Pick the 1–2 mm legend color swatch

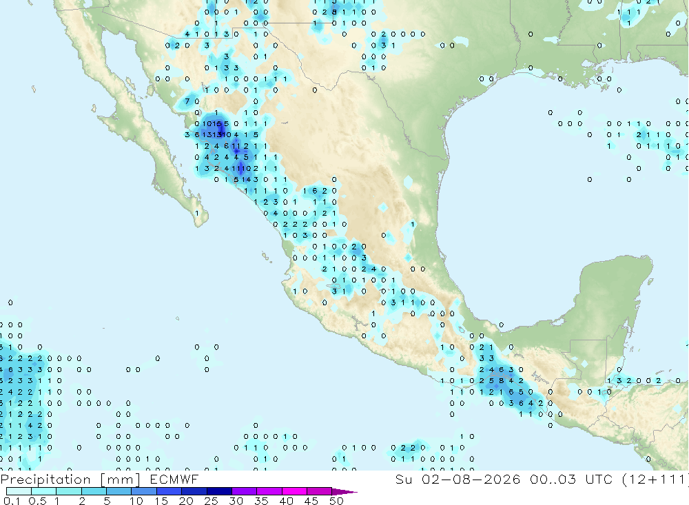click(69, 491)
